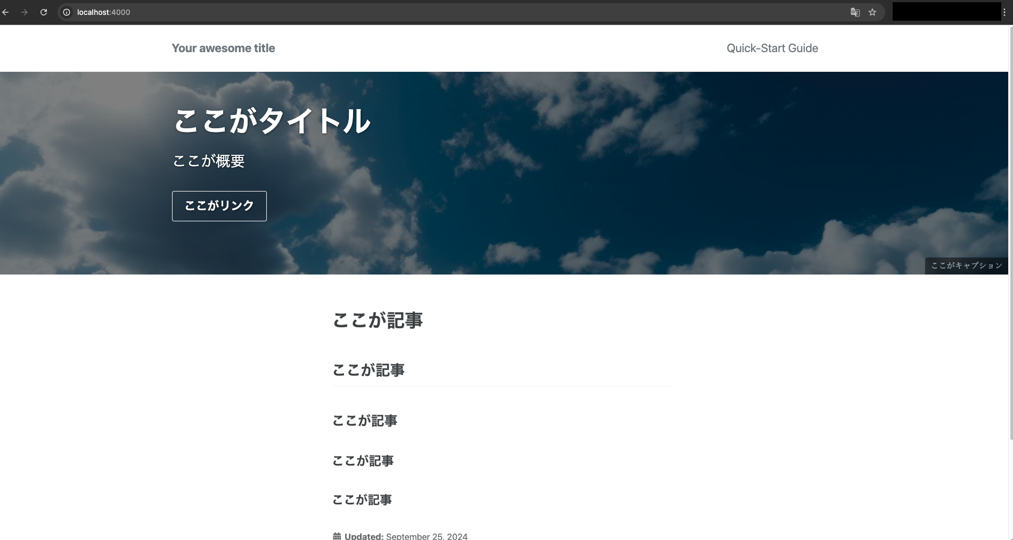The height and width of the screenshot is (540, 1013).
Task: Click the browser forward navigation arrow
Action: tap(24, 12)
